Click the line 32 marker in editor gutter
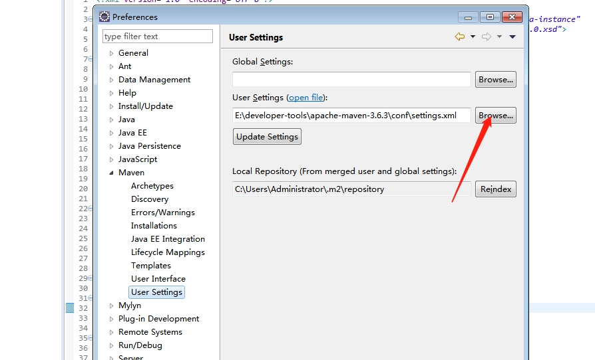 [70, 308]
